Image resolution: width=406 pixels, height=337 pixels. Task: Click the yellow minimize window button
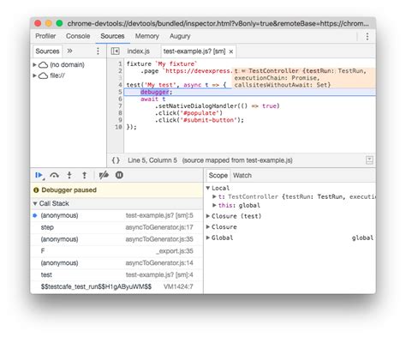coord(49,23)
